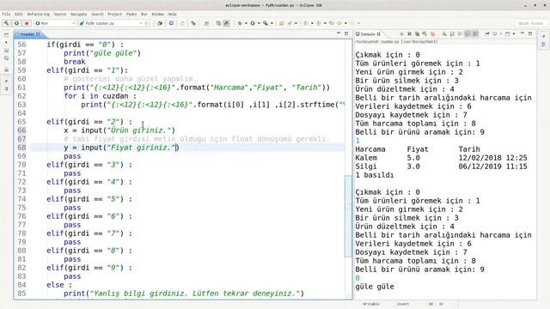Toggle Show Console on standard output change
Viewport: 550px width, 309px height.
tap(467, 34)
